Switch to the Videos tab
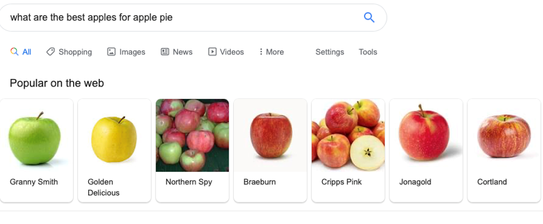 (226, 51)
